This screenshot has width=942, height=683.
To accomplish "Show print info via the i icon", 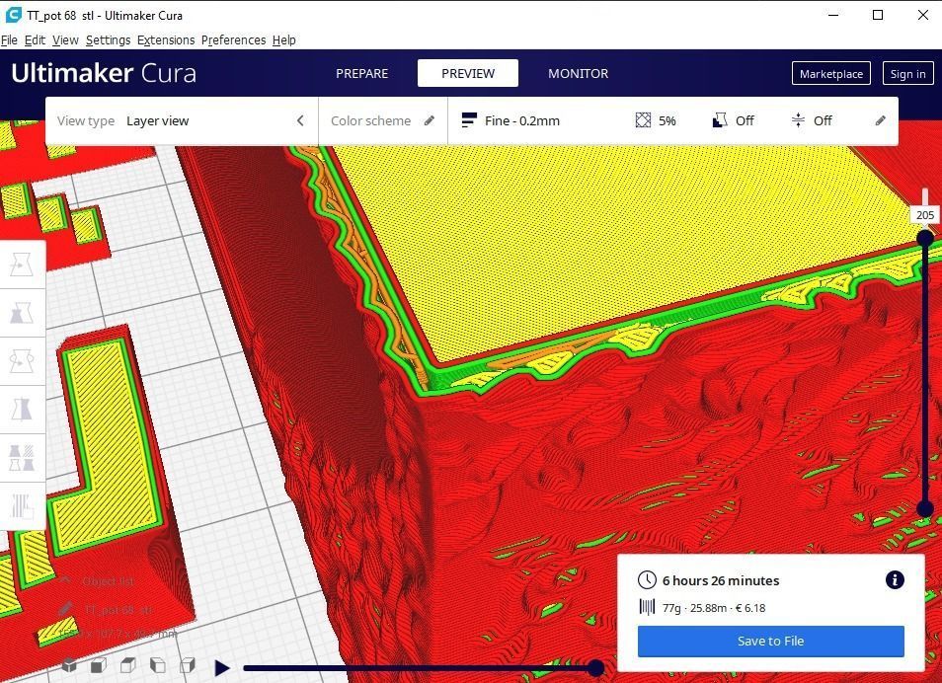I will point(895,579).
